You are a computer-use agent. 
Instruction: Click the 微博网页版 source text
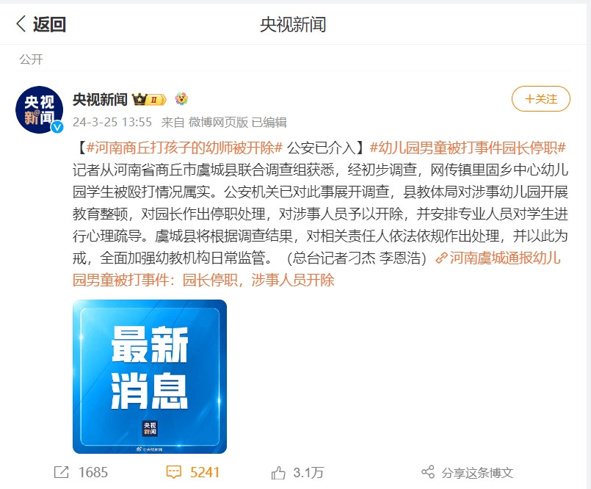pos(218,122)
